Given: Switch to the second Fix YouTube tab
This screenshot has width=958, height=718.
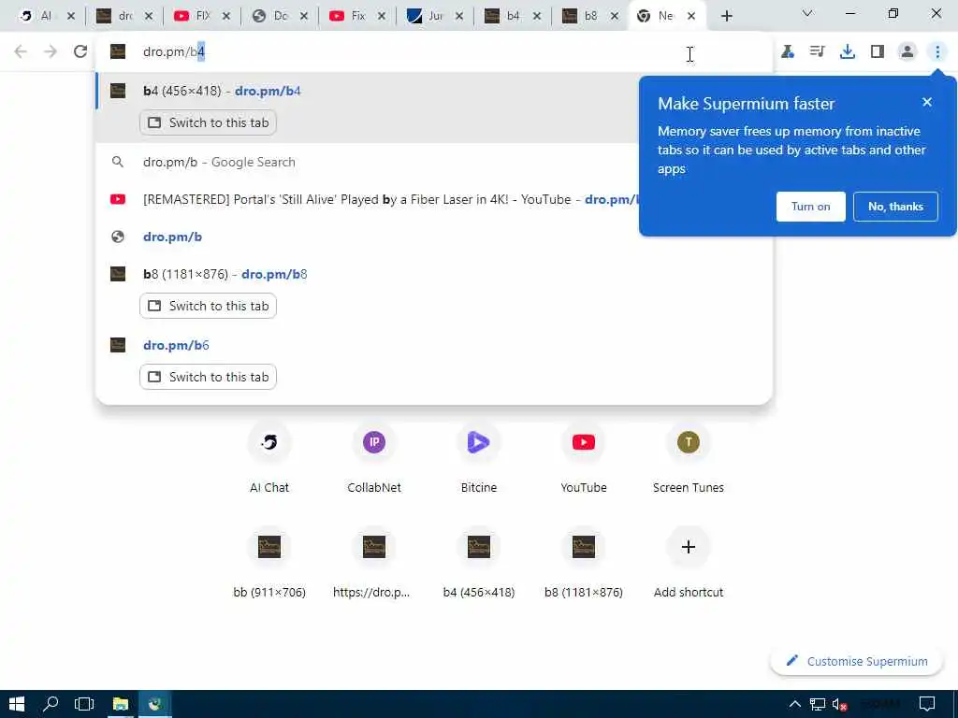Looking at the screenshot, I should [350, 16].
